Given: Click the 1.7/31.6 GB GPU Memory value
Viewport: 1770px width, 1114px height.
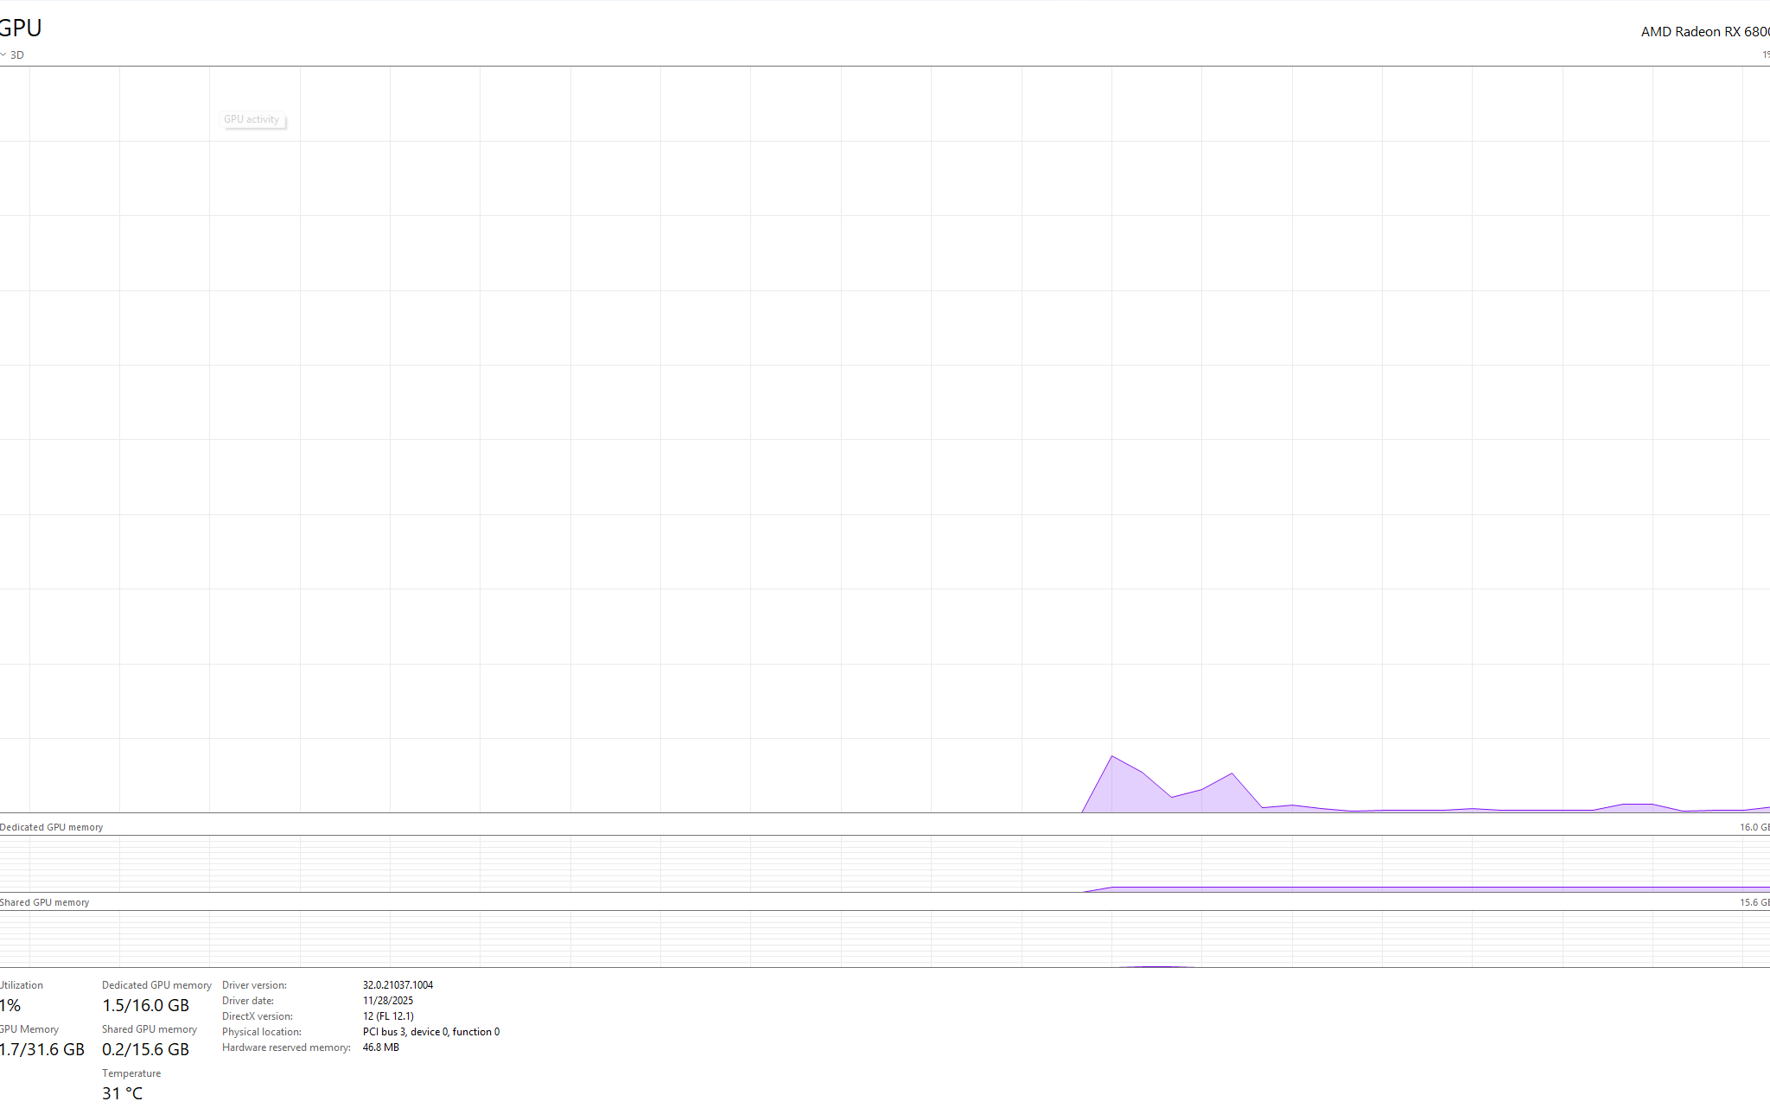Looking at the screenshot, I should point(42,1050).
